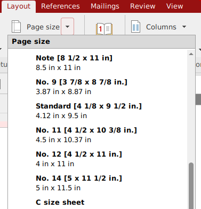This screenshot has width=201, height=209.
Task: Choose No. 14 [5 x 11 1/2 in.]
Action: click(x=98, y=183)
